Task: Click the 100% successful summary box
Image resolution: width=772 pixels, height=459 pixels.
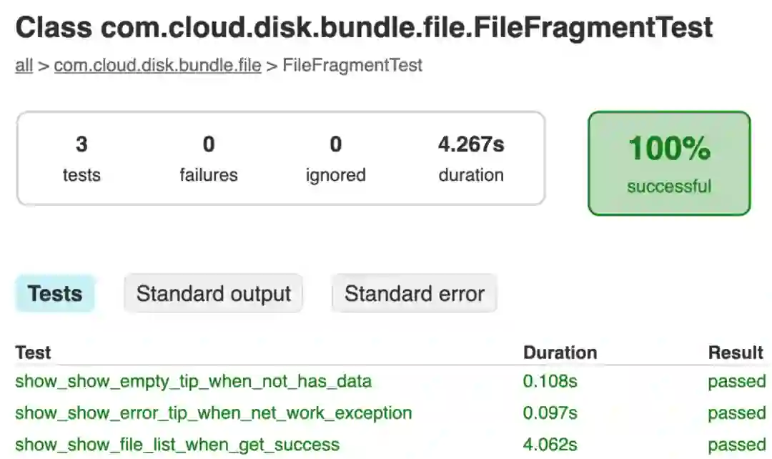Action: [x=669, y=163]
